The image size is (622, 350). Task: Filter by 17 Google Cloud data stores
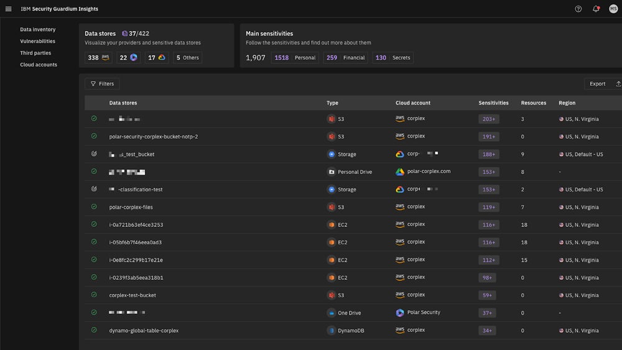[x=156, y=58]
